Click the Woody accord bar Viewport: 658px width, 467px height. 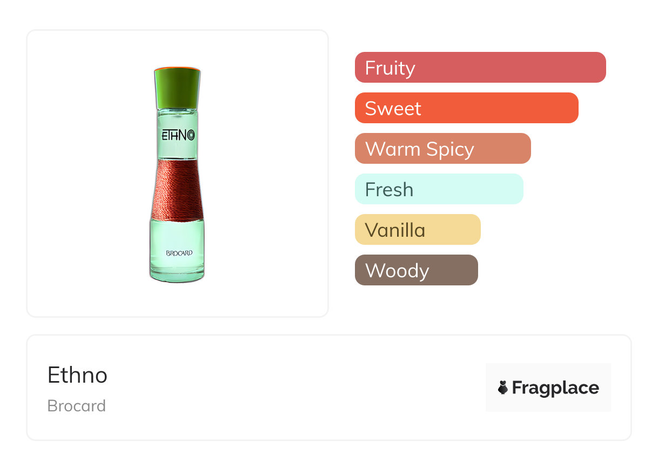(x=416, y=270)
